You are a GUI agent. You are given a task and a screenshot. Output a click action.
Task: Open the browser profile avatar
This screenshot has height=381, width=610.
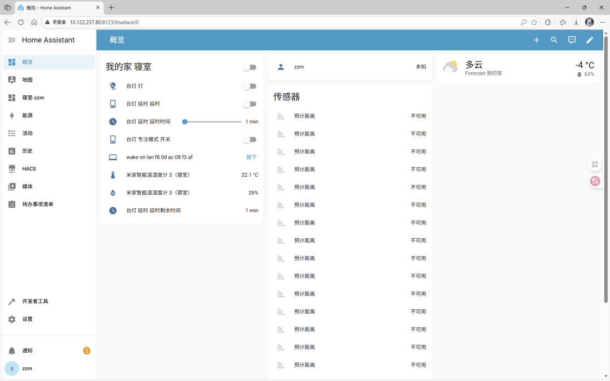click(589, 22)
